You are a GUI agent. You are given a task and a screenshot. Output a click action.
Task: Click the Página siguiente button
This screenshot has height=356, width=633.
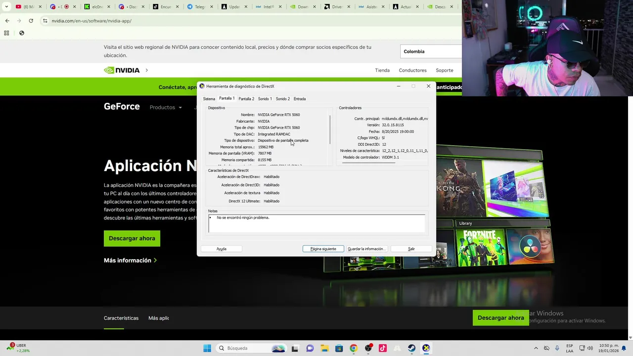[x=323, y=249]
